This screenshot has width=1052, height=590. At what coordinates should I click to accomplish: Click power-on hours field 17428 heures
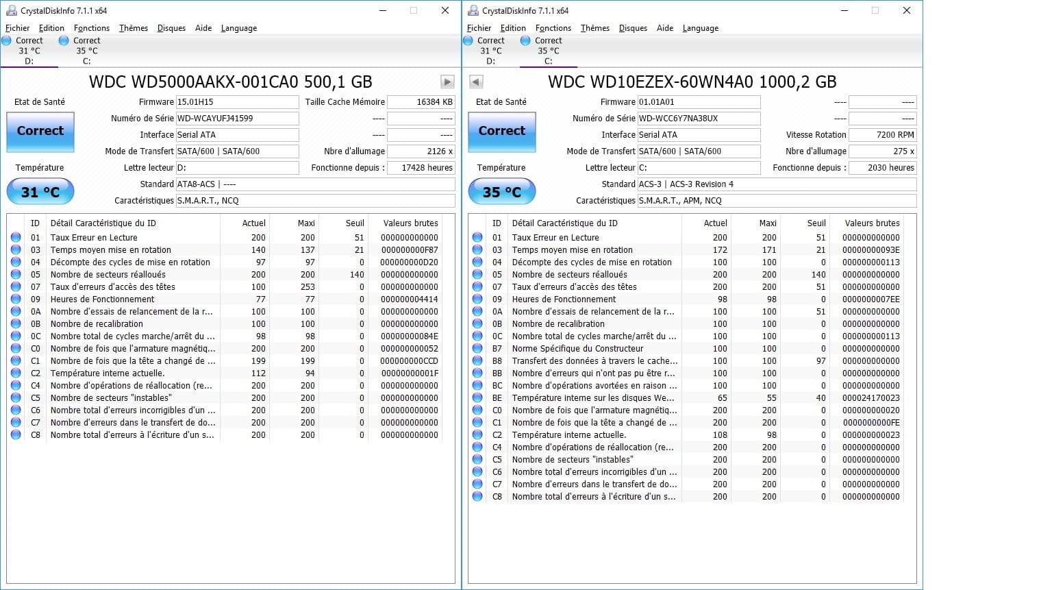[421, 168]
